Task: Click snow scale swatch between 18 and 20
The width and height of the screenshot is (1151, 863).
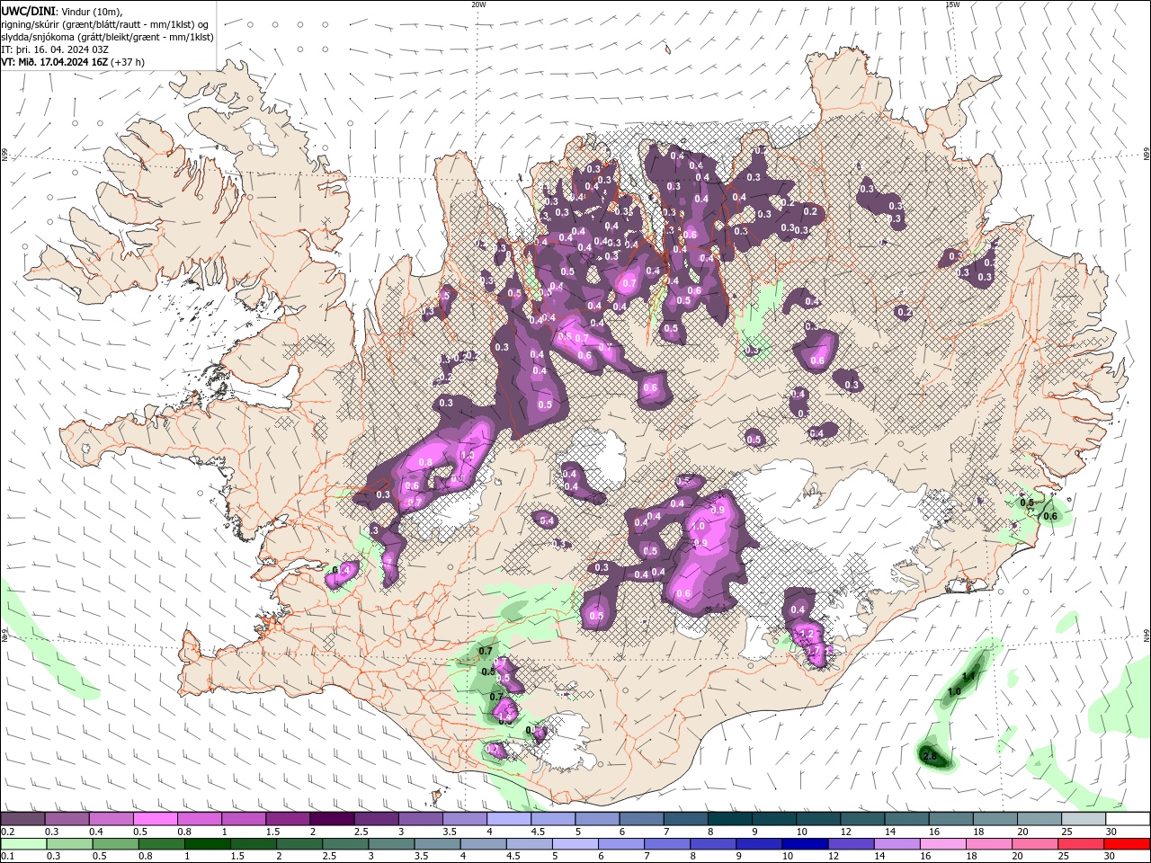Action: coord(995,819)
